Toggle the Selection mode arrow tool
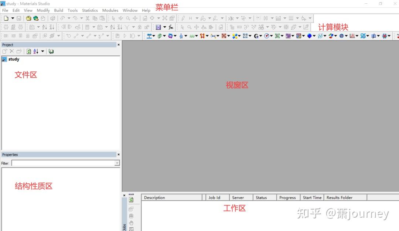 pos(114,18)
